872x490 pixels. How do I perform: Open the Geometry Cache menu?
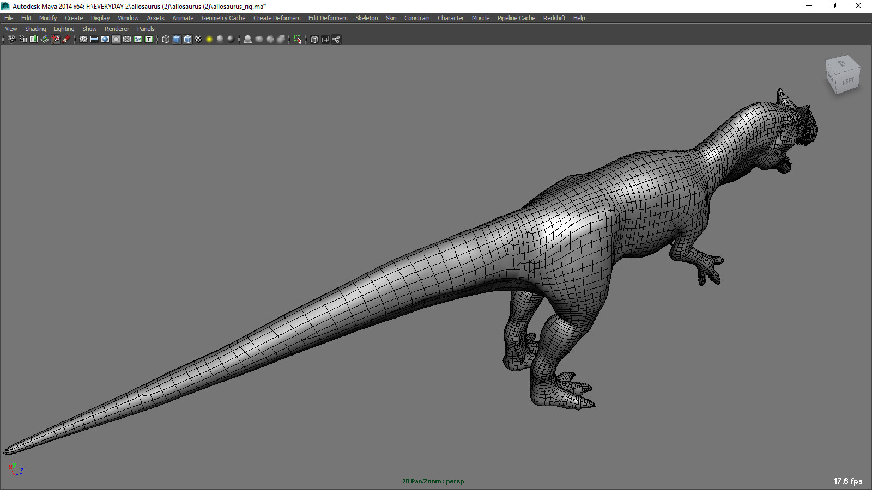coord(223,18)
